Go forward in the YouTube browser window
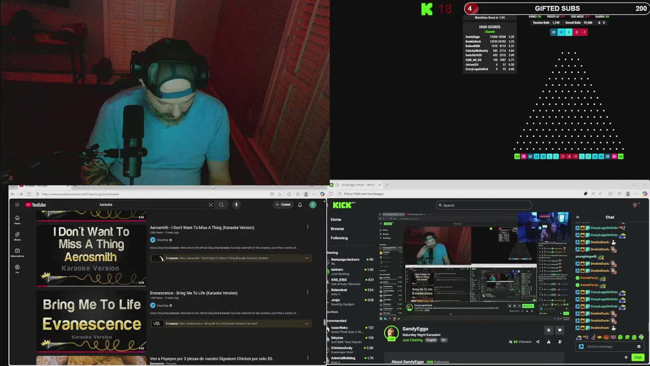650x366 pixels. [x=20, y=194]
